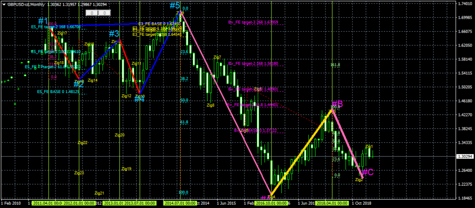Click 'E5_FE BASE 0 1.48125' label
Viewport: 475px width, 208px height.
click(58, 91)
